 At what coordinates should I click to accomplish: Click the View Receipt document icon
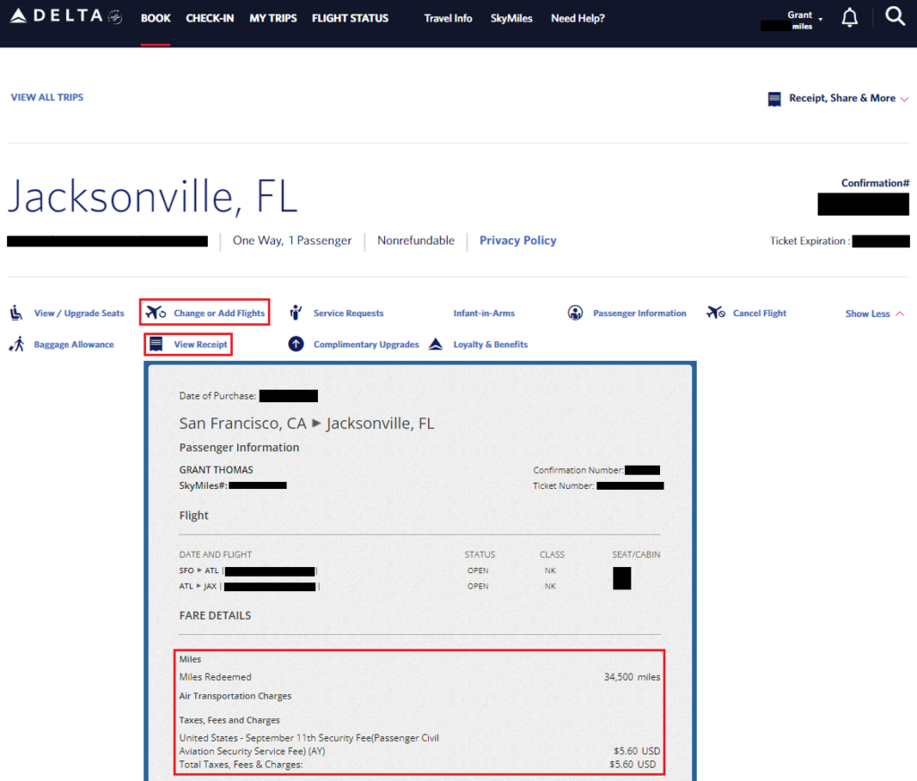157,344
